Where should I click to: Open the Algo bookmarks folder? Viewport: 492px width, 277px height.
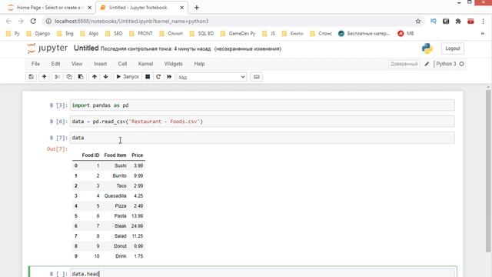[x=89, y=34]
